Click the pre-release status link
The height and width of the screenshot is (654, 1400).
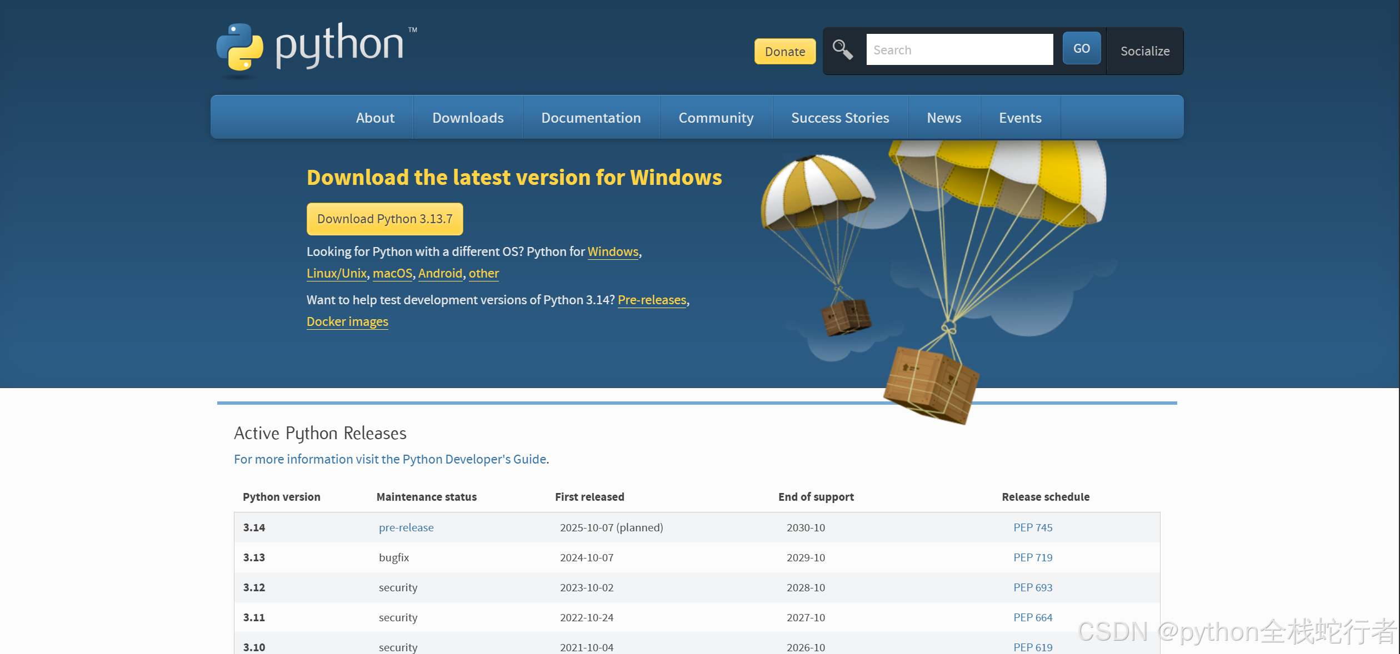(x=406, y=527)
